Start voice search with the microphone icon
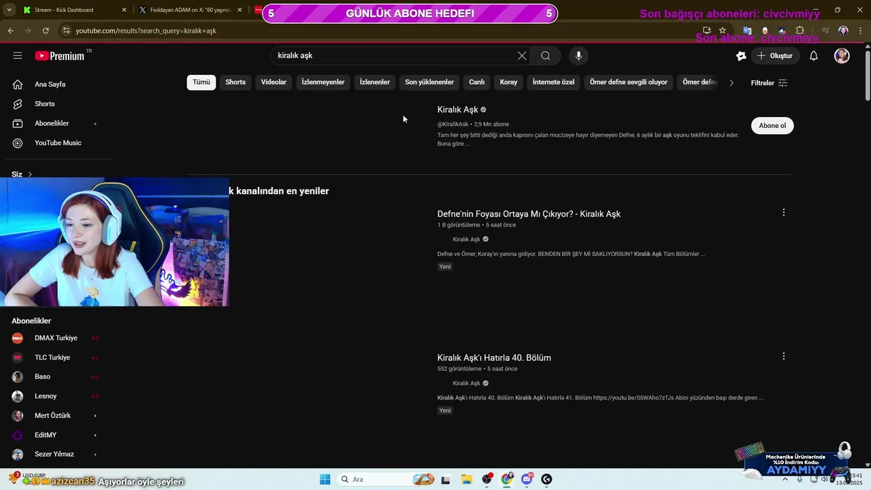The height and width of the screenshot is (490, 871). pos(578,56)
